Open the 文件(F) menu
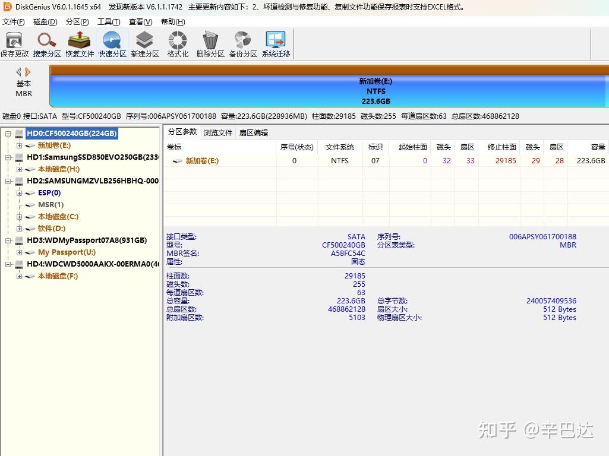609x456 pixels. [x=14, y=22]
